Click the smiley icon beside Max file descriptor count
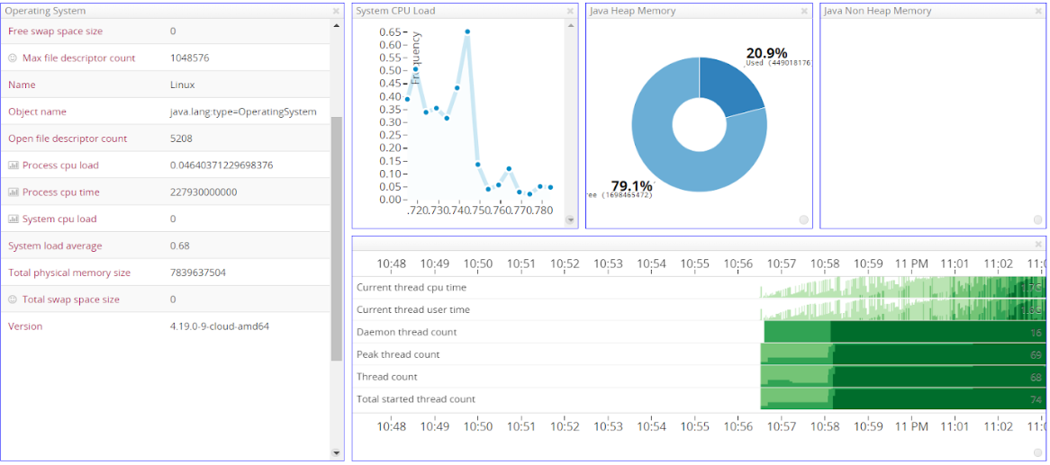Image resolution: width=1050 pixels, height=465 pixels. click(x=13, y=58)
